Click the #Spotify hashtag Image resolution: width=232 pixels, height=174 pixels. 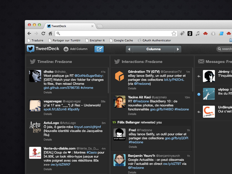[x=74, y=109]
